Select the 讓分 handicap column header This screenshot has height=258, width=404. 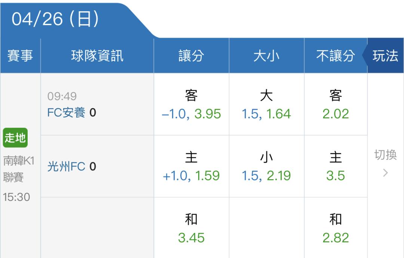(191, 56)
